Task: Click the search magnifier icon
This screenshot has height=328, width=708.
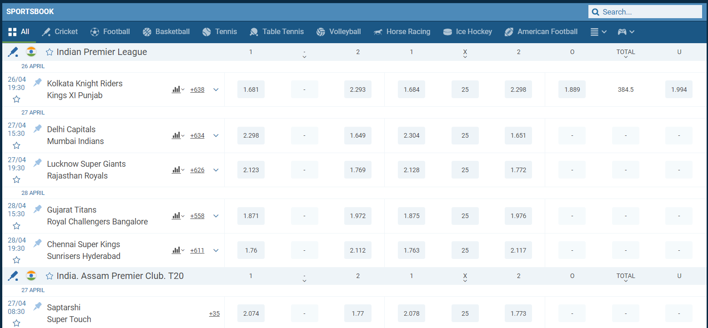Action: click(x=596, y=12)
